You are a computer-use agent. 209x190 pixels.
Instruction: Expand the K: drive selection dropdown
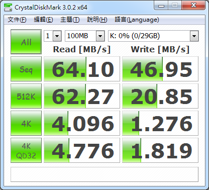[194, 36]
